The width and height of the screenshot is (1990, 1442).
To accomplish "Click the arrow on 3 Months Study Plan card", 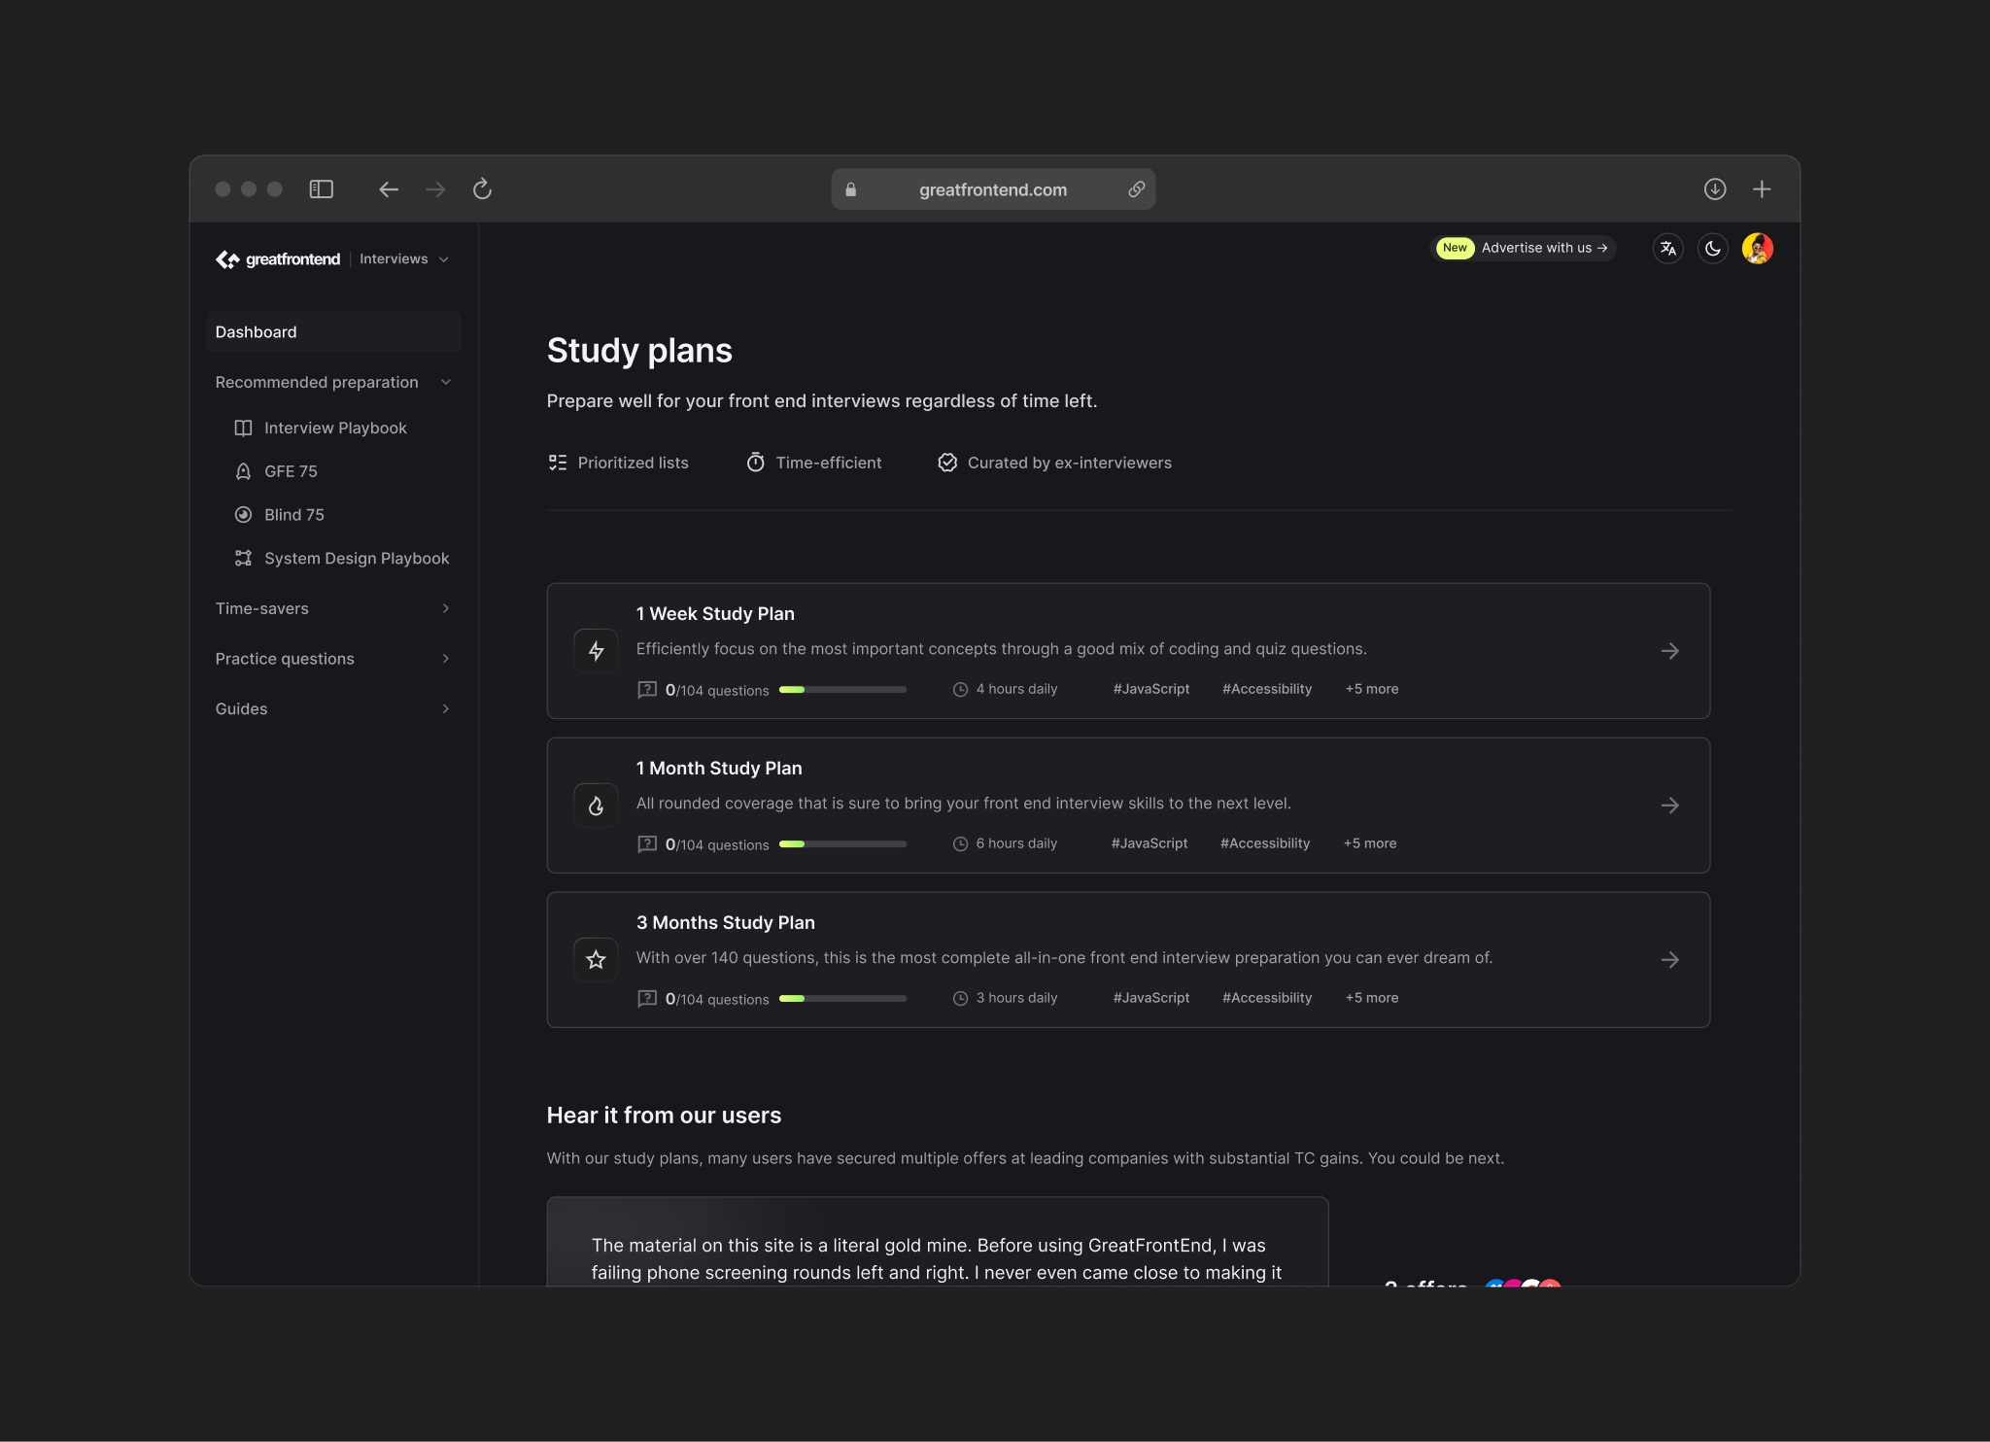I will point(1670,960).
